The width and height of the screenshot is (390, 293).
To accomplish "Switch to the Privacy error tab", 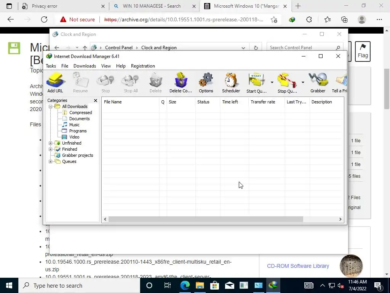I will point(64,6).
